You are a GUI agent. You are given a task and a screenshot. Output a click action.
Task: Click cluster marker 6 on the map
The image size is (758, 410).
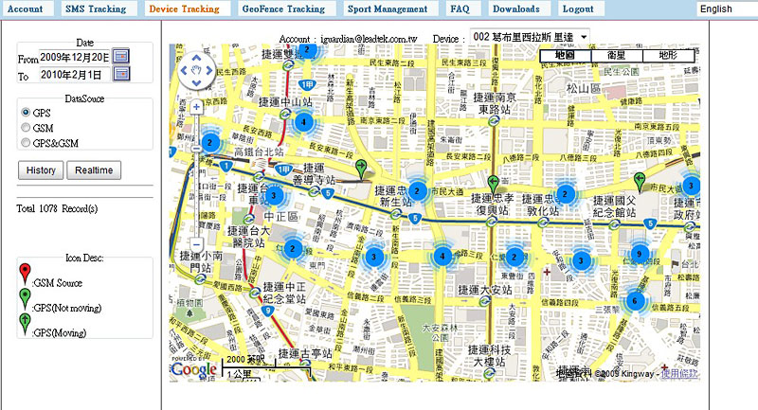[x=635, y=301]
